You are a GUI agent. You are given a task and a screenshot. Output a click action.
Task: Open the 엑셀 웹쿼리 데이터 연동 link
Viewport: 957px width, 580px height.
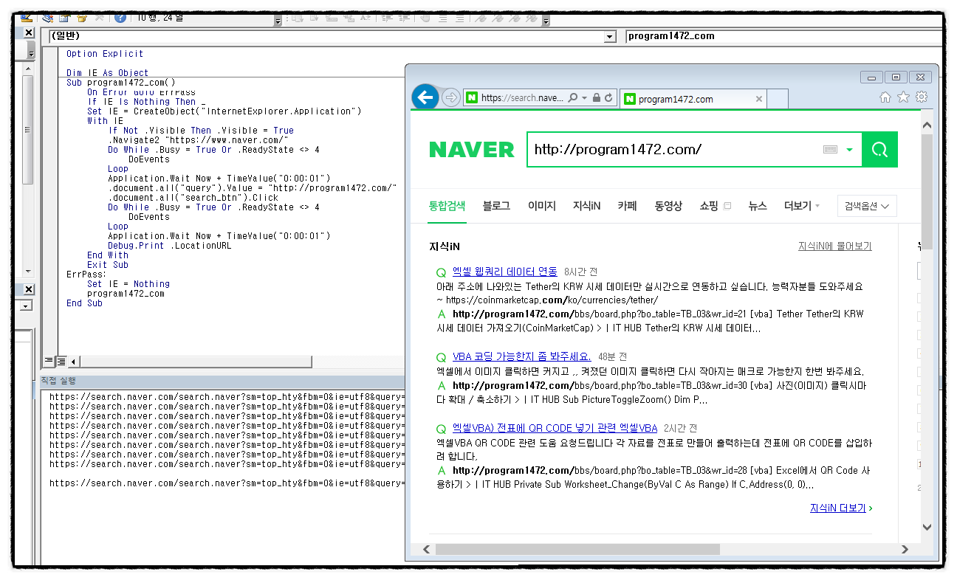coord(504,272)
